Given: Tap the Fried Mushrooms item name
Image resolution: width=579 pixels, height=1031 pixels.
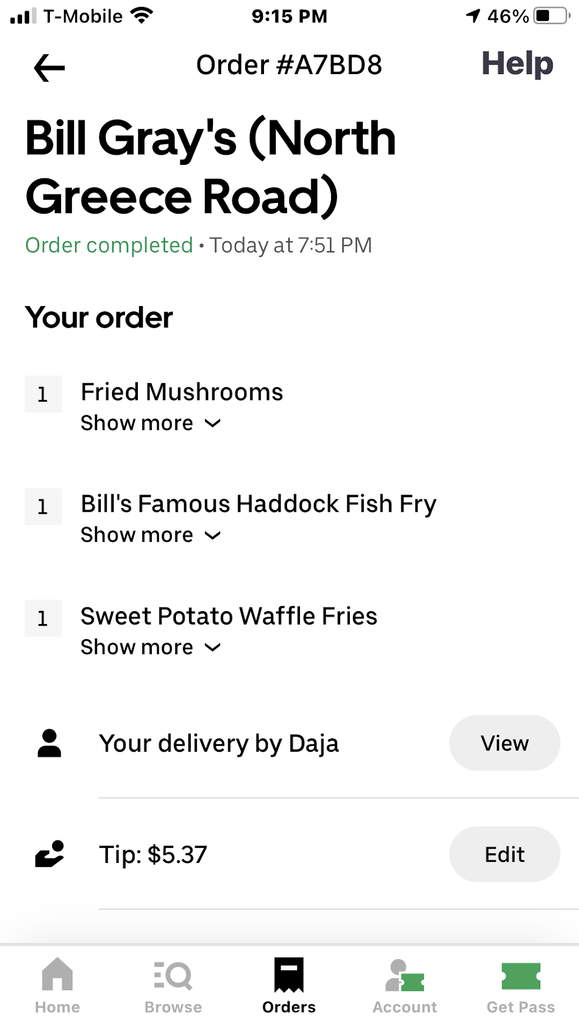Looking at the screenshot, I should 182,392.
